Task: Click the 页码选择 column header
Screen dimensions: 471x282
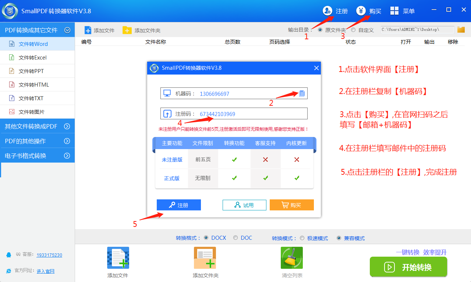Action: pos(280,42)
